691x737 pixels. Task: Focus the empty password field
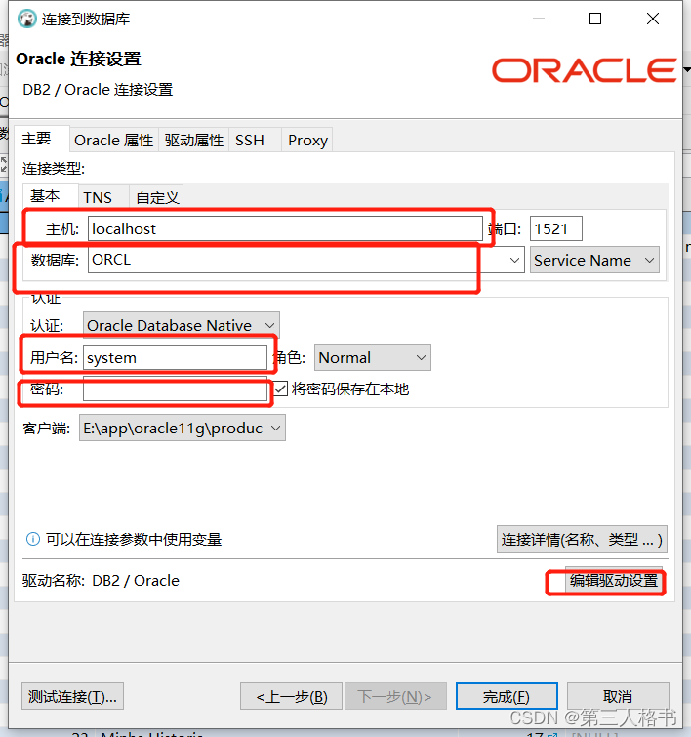tap(175, 389)
